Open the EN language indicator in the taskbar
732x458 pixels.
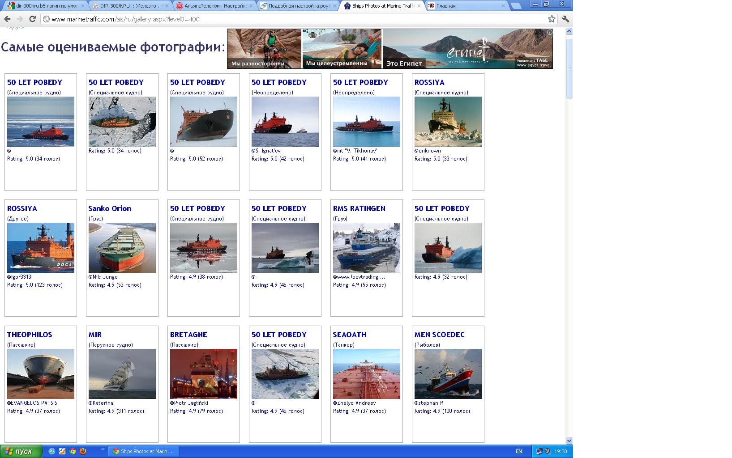click(x=518, y=451)
